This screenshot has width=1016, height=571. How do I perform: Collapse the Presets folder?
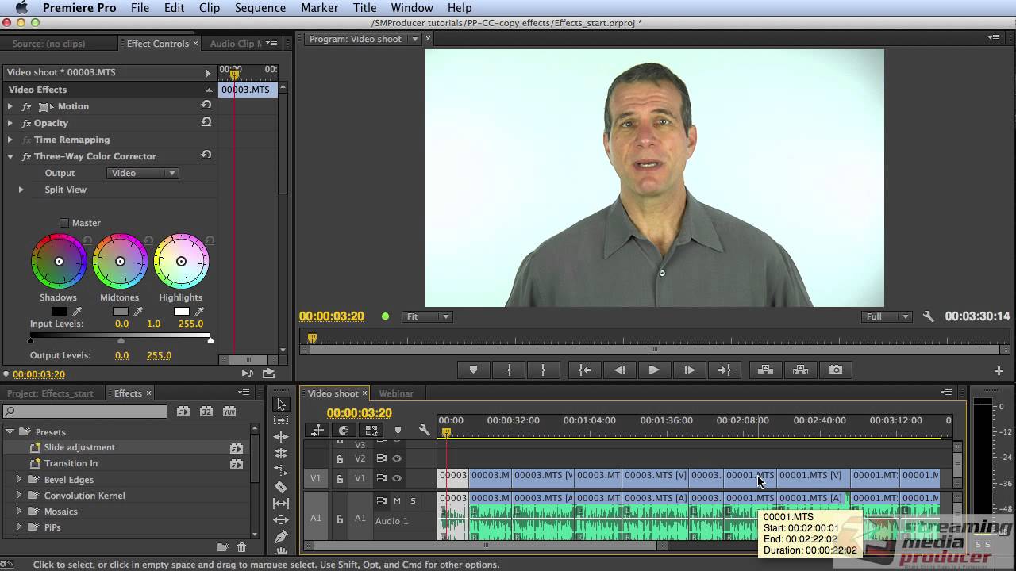(10, 432)
